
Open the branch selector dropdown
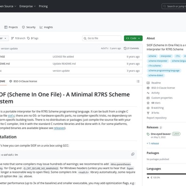coord(4,38)
